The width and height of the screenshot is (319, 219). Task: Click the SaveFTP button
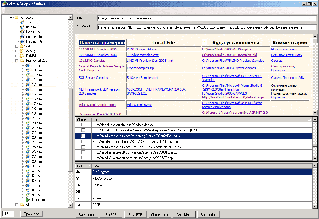[x=135, y=214]
